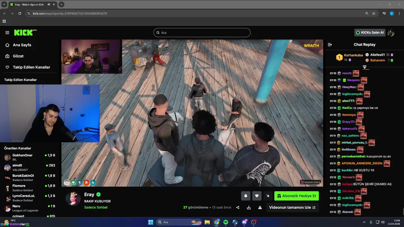The image size is (404, 227).
Task: Click the address bar URL
Action: click(70, 14)
